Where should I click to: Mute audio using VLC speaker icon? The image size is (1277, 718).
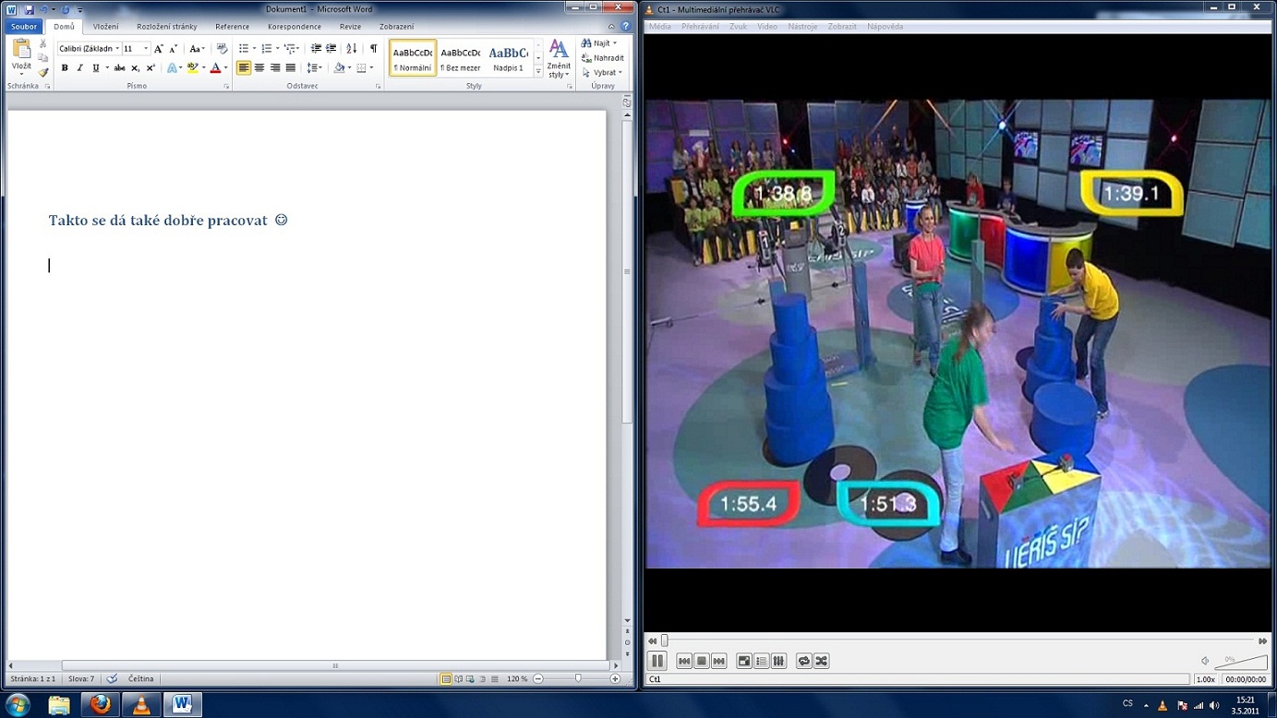[x=1205, y=661]
